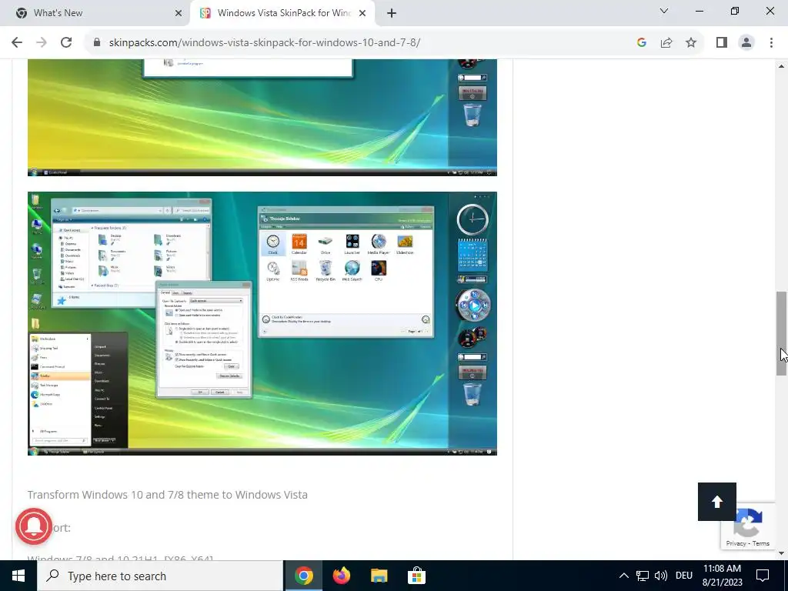Click the scrollbar down arrow
This screenshot has width=788, height=591.
click(782, 553)
